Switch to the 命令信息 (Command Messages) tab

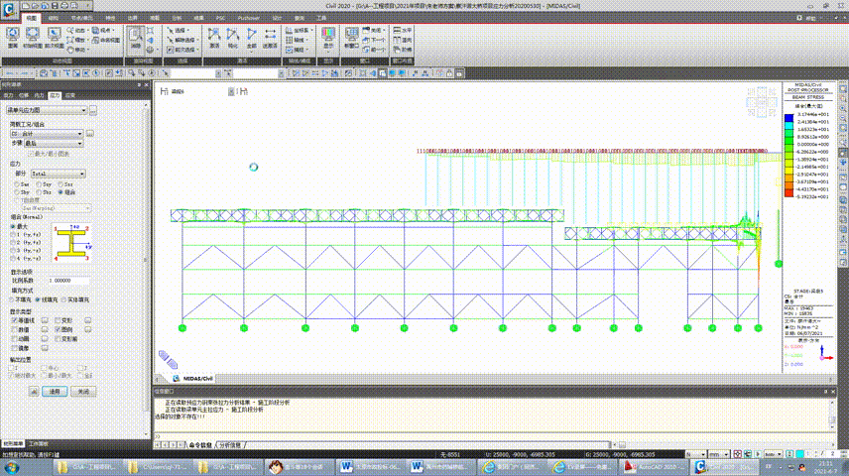coord(199,445)
